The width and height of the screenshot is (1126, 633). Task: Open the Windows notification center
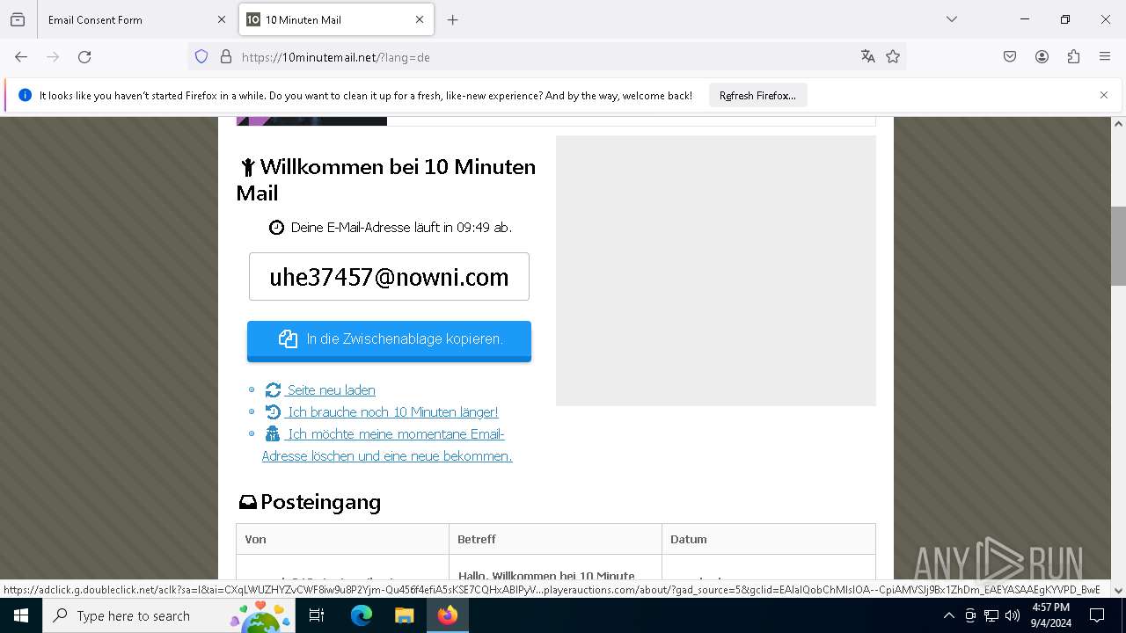pyautogui.click(x=1097, y=615)
